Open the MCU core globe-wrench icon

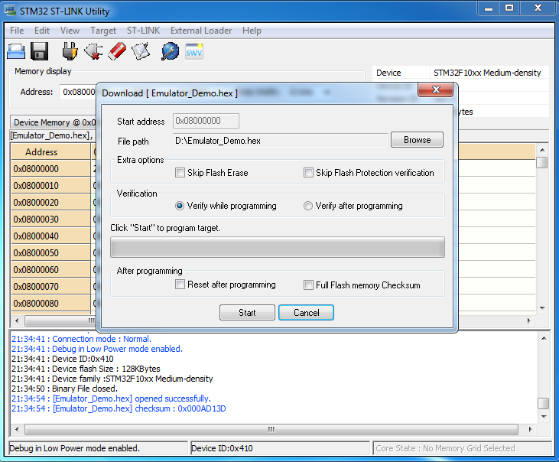click(x=169, y=52)
